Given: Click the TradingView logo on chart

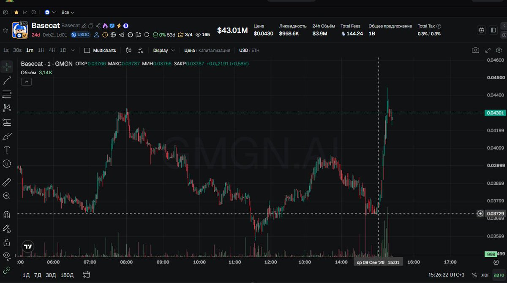Looking at the screenshot, I should (x=28, y=247).
